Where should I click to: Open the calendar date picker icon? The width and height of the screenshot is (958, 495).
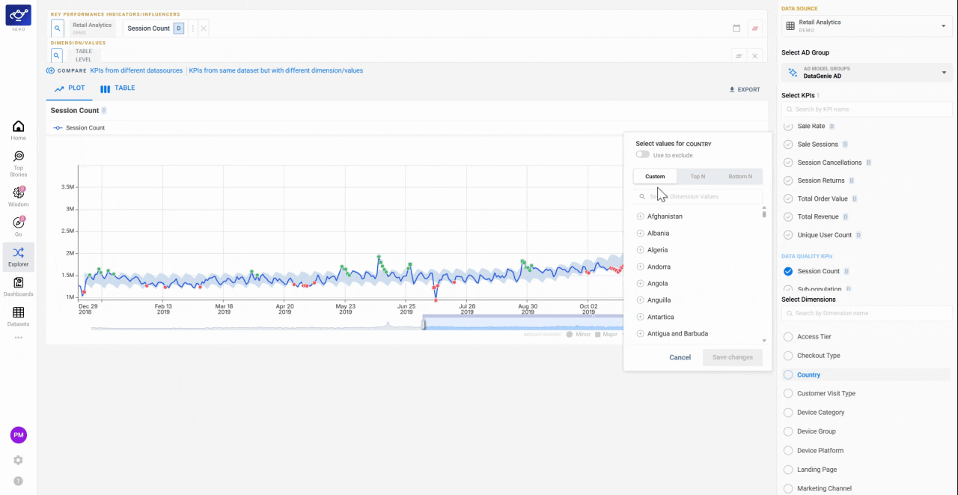736,28
